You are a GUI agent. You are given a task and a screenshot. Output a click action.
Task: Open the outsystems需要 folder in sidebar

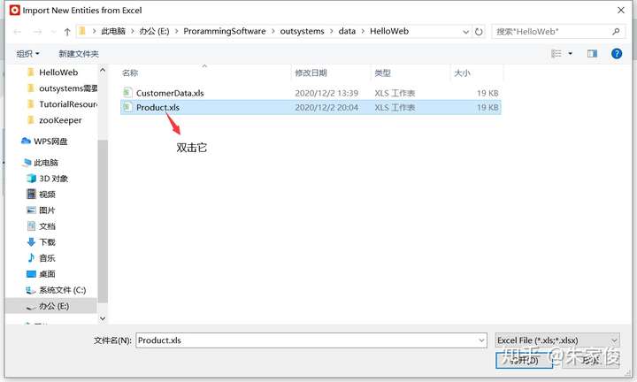coord(62,88)
